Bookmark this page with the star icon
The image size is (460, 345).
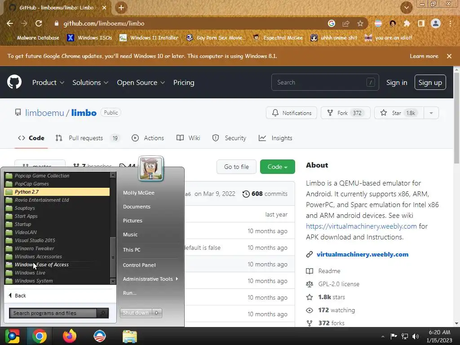point(360,23)
